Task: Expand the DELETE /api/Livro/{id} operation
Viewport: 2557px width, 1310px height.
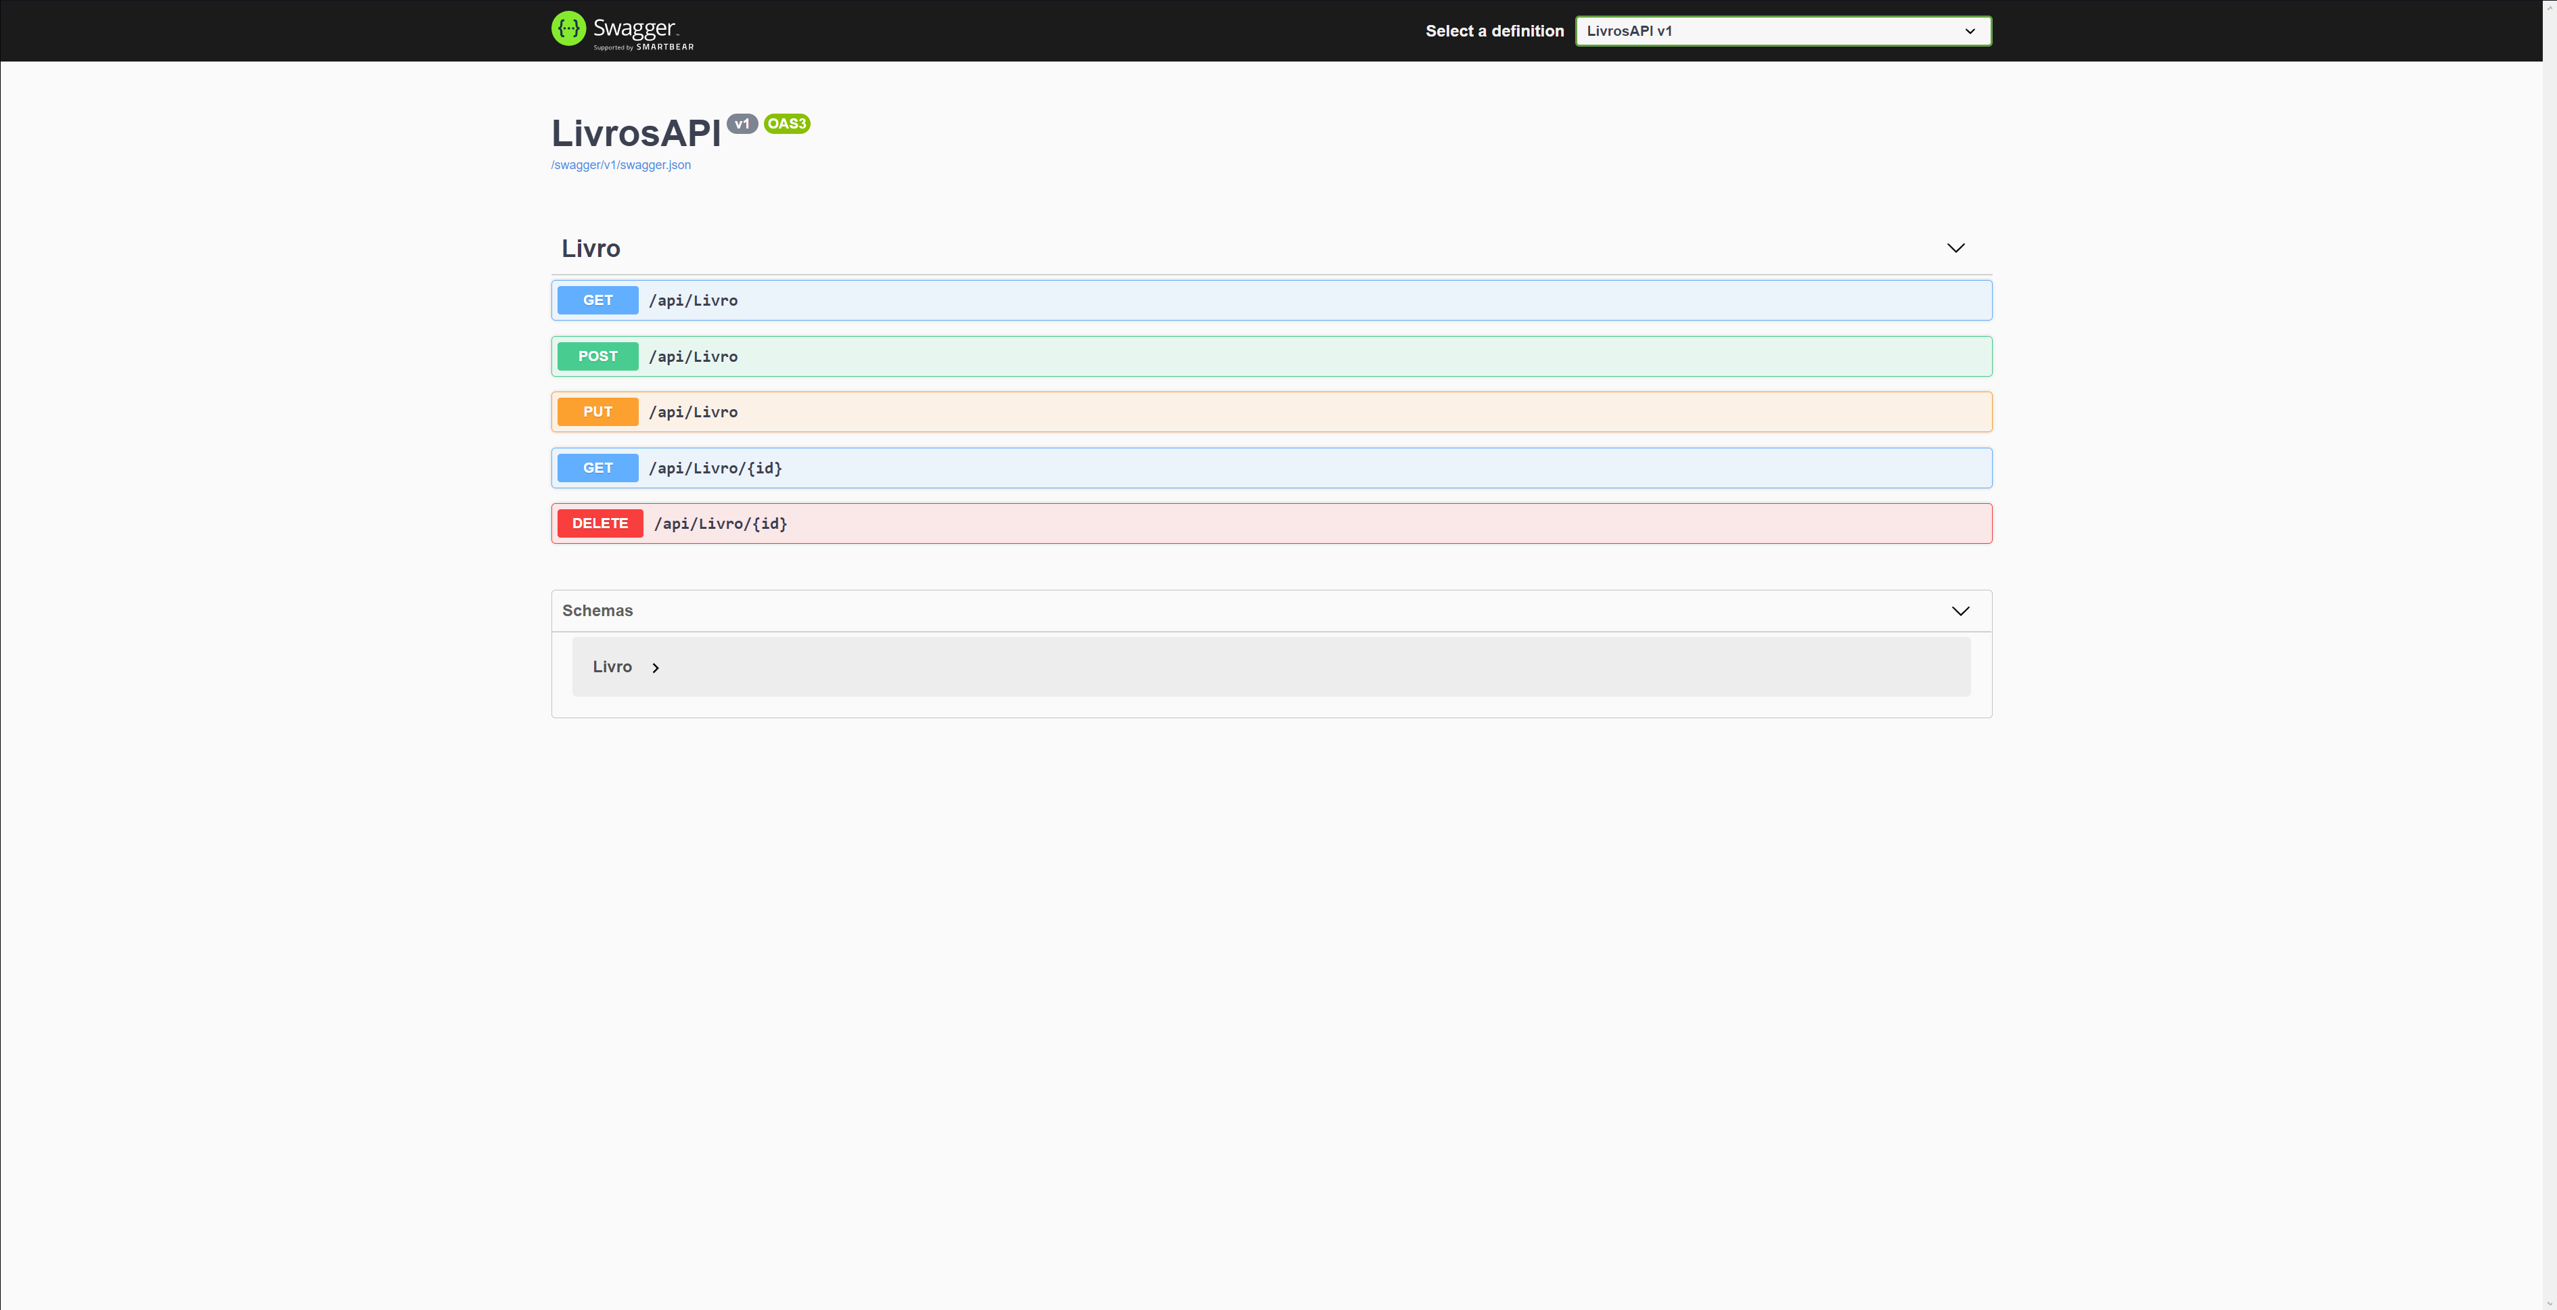Action: click(1271, 523)
